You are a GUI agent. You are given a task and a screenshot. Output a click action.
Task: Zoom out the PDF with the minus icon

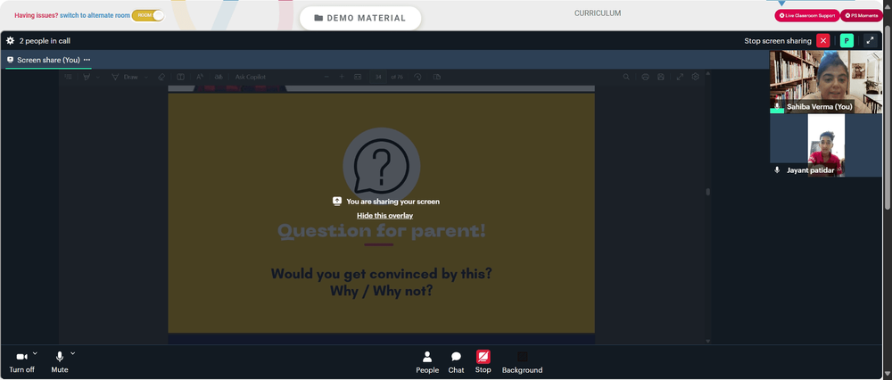326,77
